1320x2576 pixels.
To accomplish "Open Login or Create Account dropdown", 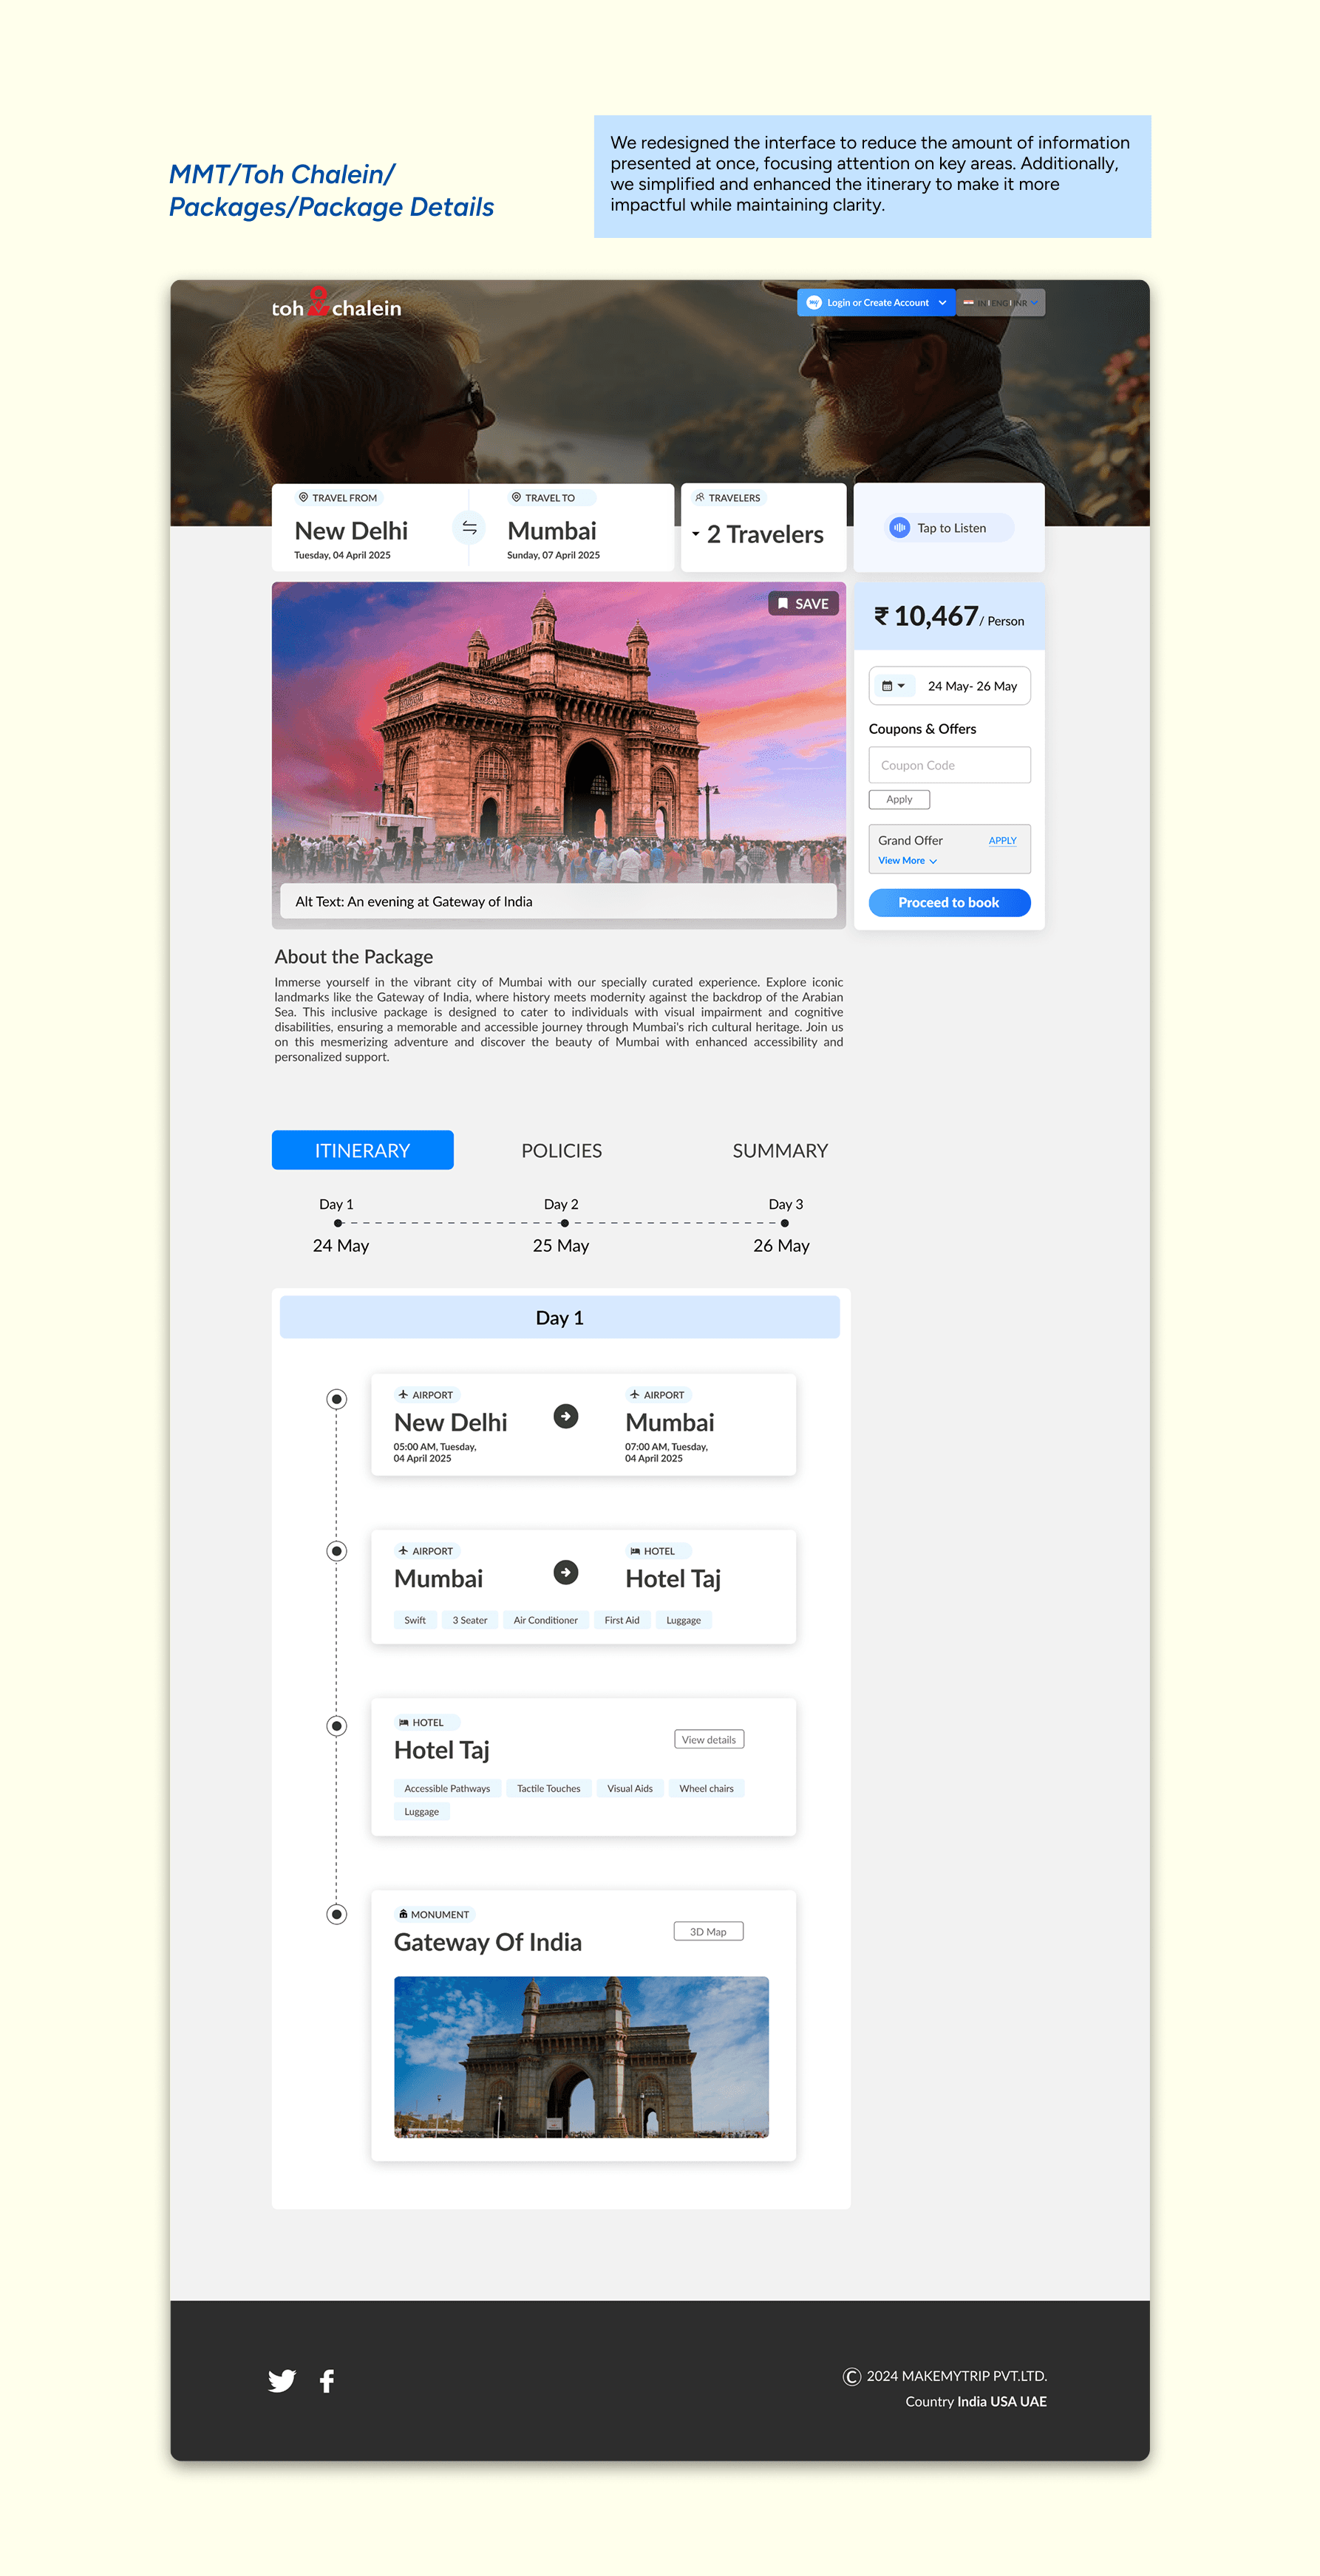I will click(875, 303).
